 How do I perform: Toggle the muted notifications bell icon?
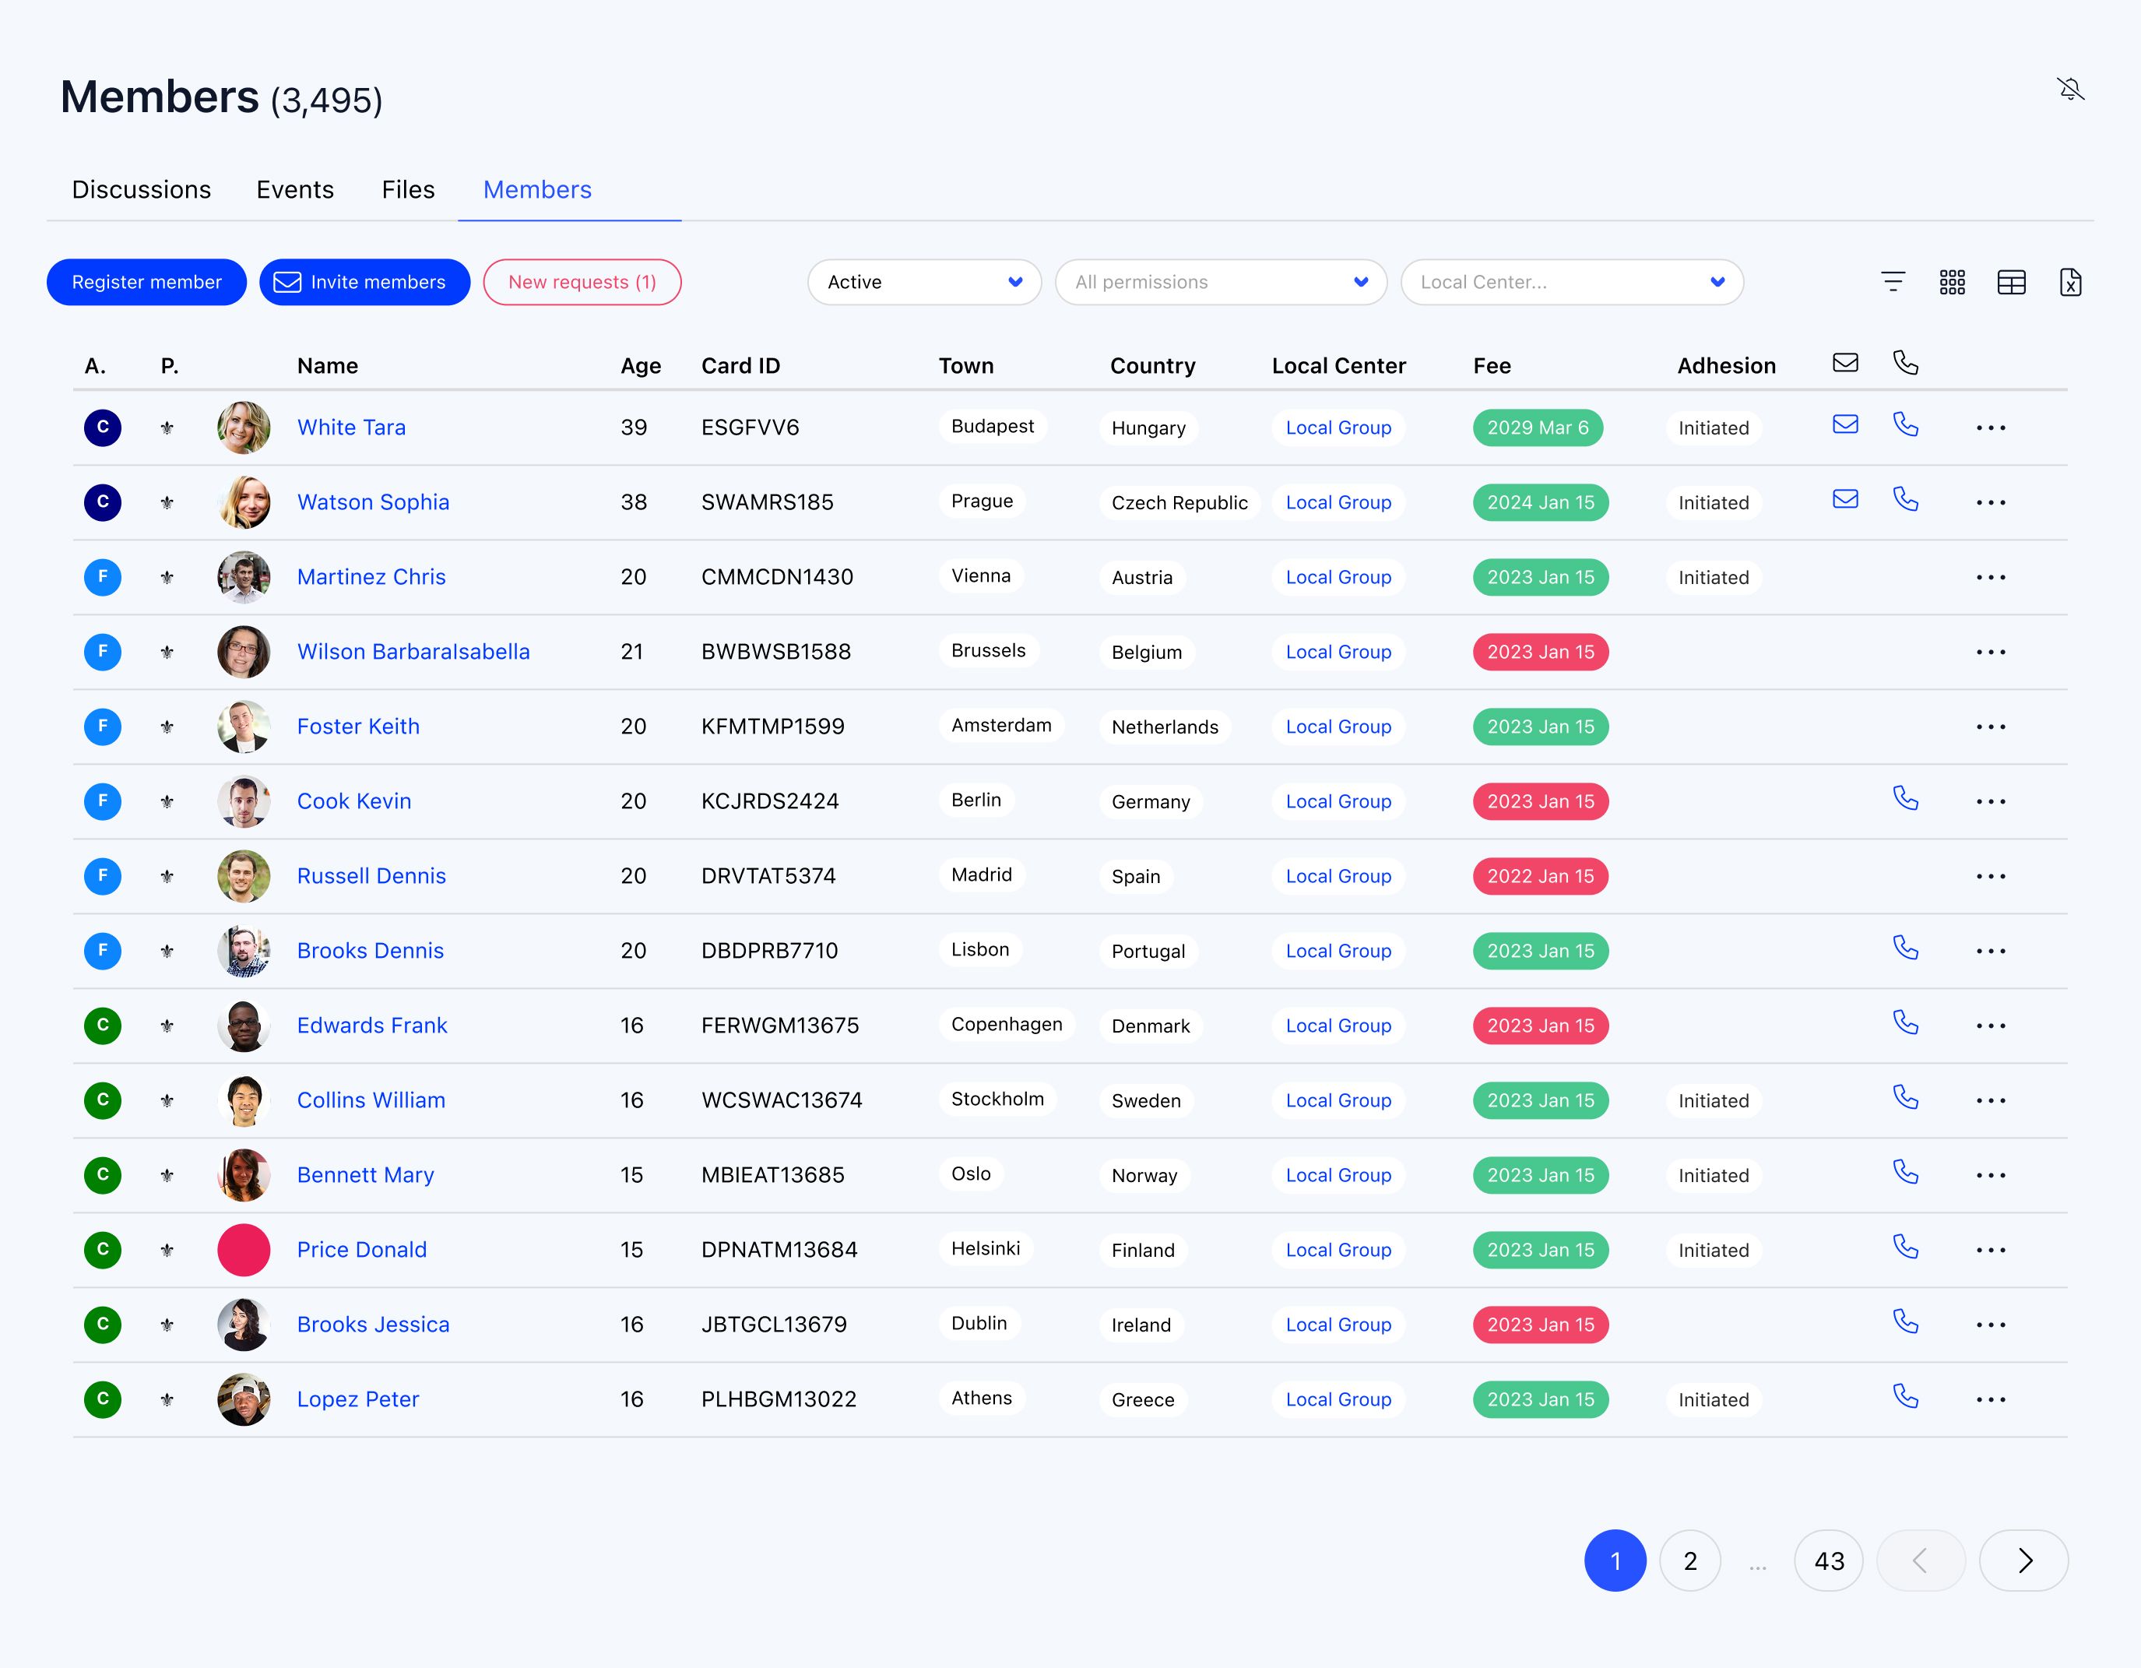[x=2069, y=90]
